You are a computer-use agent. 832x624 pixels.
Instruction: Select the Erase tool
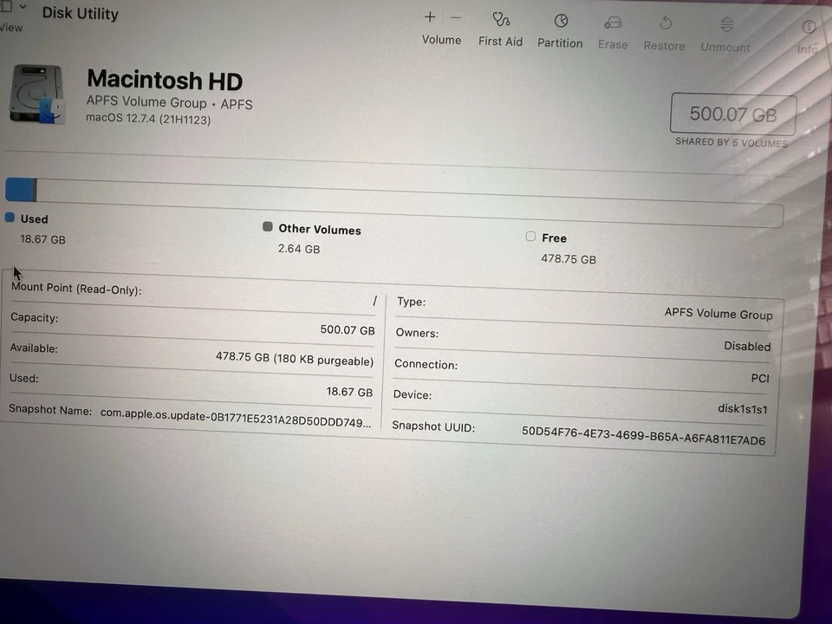(613, 28)
